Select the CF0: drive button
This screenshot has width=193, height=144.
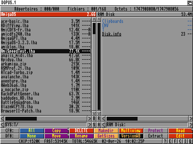point(10,131)
